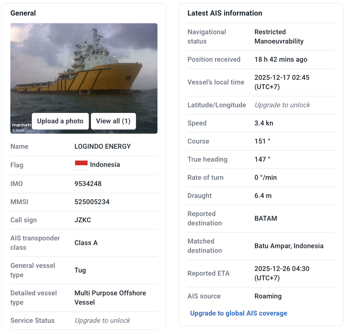Click the Latest AIS information heading

225,13
